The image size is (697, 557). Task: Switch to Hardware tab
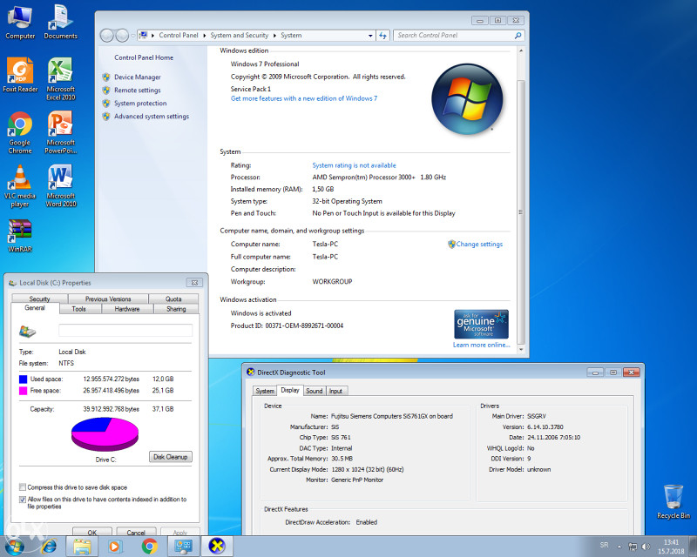click(x=127, y=309)
